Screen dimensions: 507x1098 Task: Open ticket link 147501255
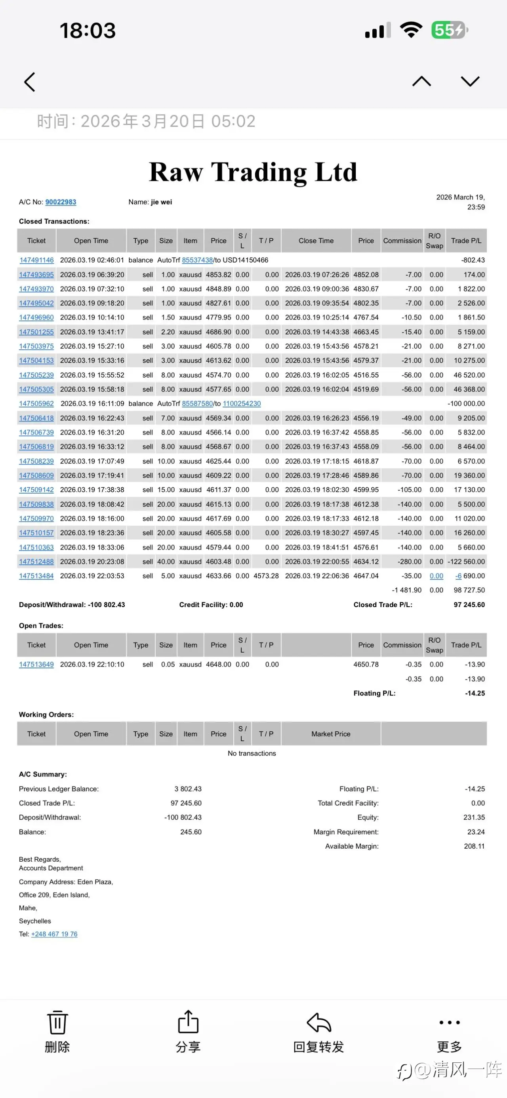point(36,332)
